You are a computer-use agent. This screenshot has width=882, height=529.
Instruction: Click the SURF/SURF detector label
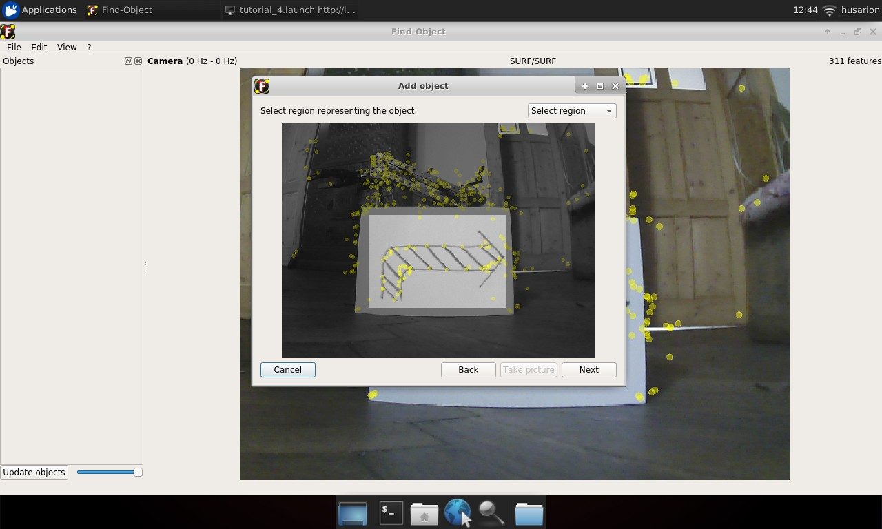click(533, 61)
